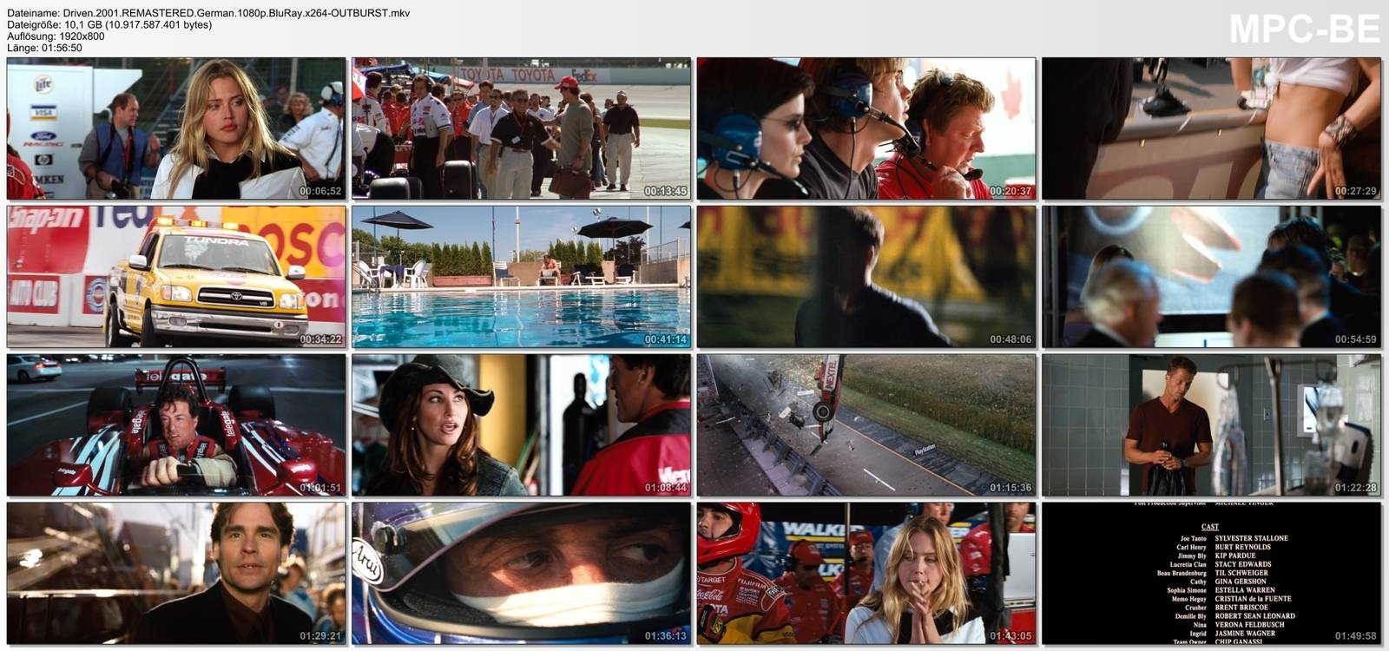Click the 01:49:58 timestamp label

coord(1356,636)
